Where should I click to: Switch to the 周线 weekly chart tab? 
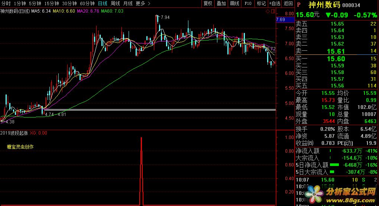(115, 3)
